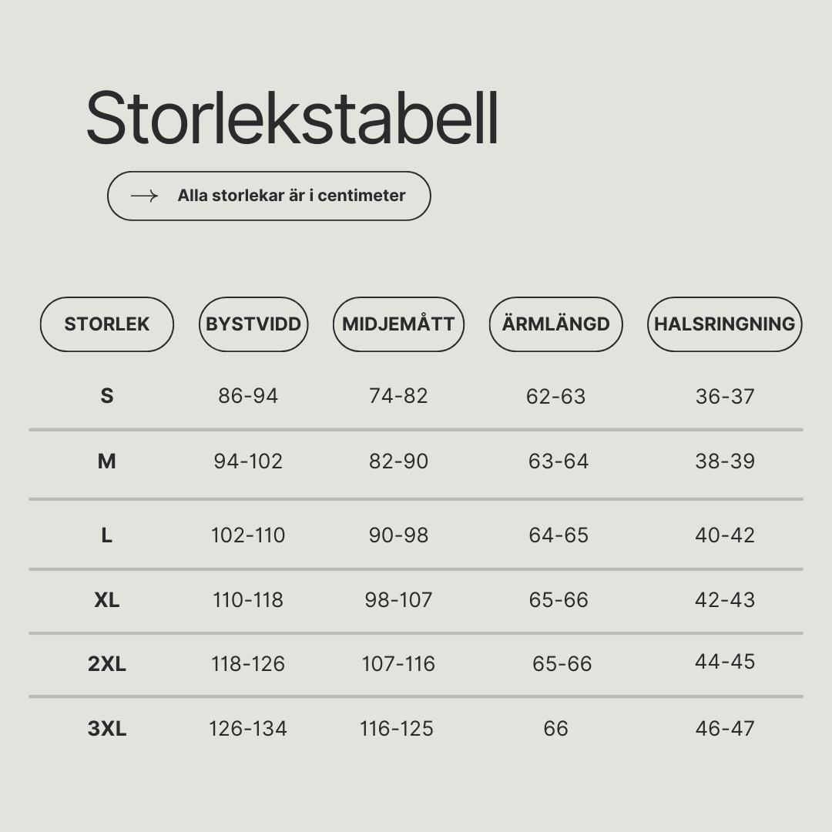The image size is (832, 832).
Task: Click bust value 86-94 for size S
Action: (x=248, y=396)
